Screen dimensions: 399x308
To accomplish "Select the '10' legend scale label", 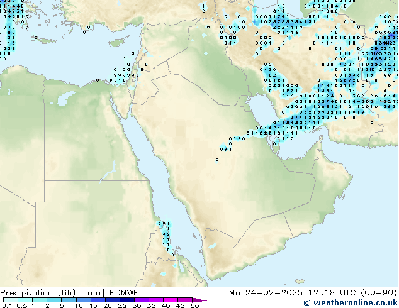I will click(x=79, y=305).
